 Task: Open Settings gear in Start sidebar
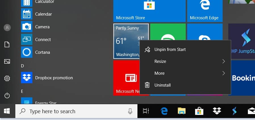pyautogui.click(x=7, y=78)
